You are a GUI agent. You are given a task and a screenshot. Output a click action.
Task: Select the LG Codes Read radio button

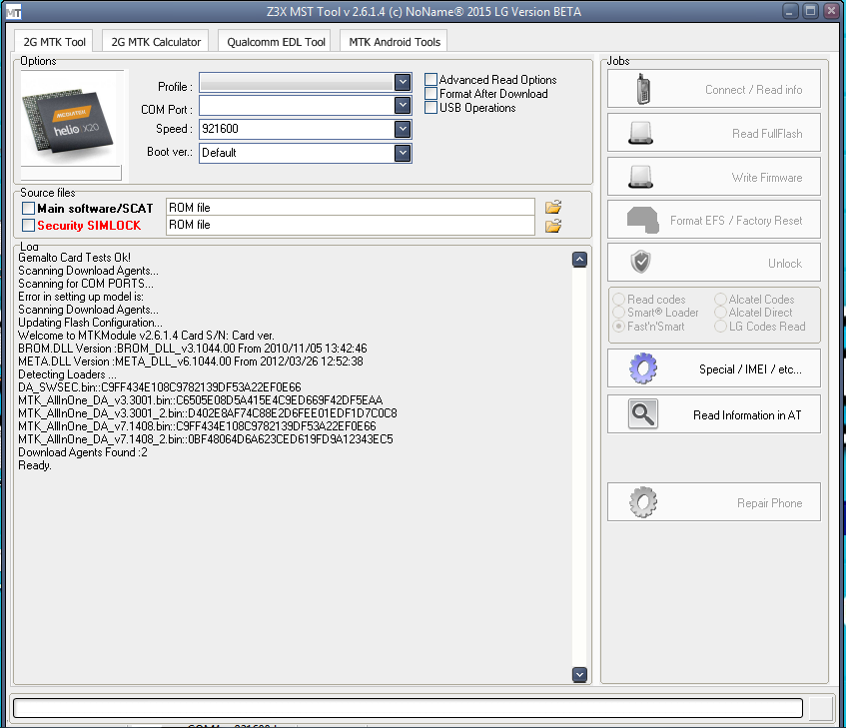720,327
